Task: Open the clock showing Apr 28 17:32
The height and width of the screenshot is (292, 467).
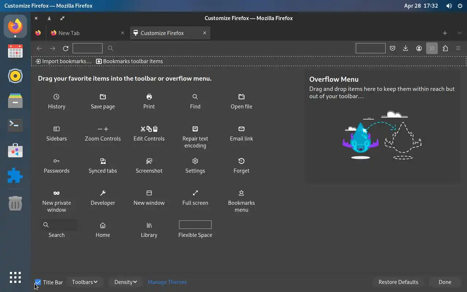Action: pos(421,6)
